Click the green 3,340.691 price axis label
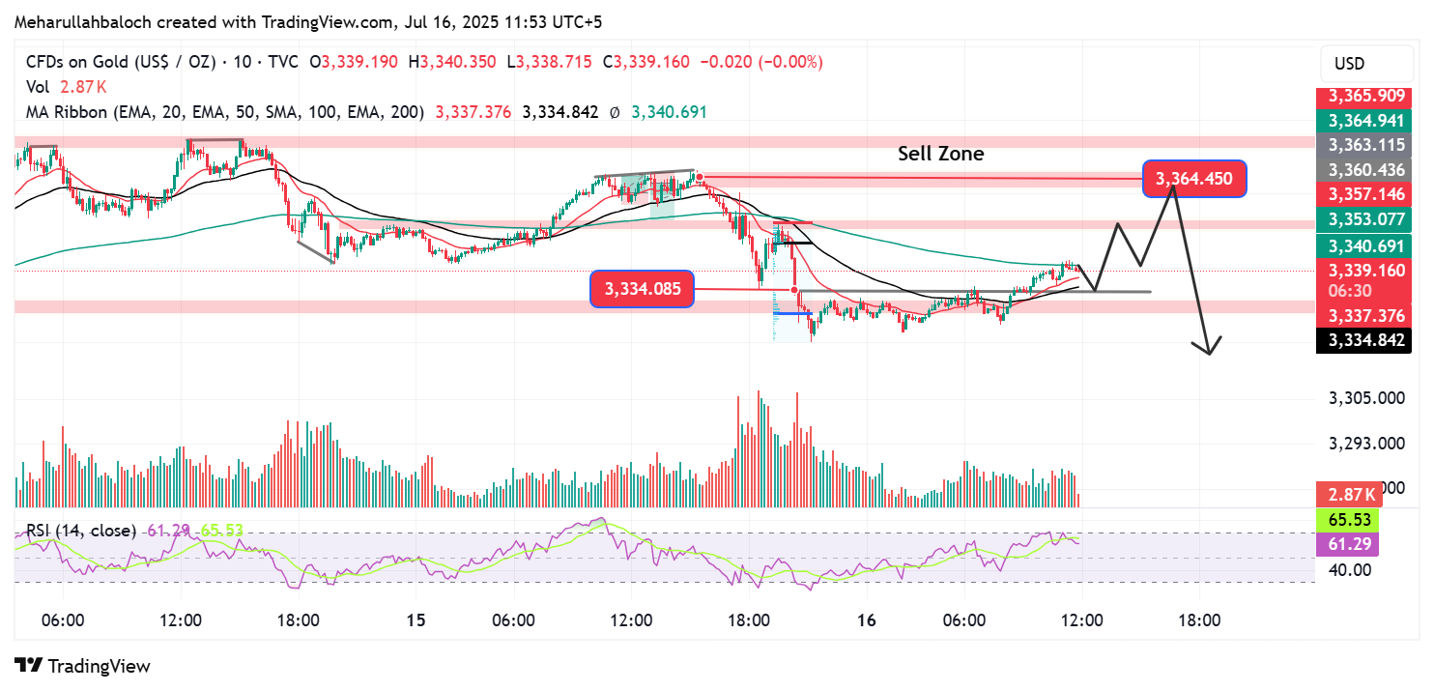 [1364, 246]
